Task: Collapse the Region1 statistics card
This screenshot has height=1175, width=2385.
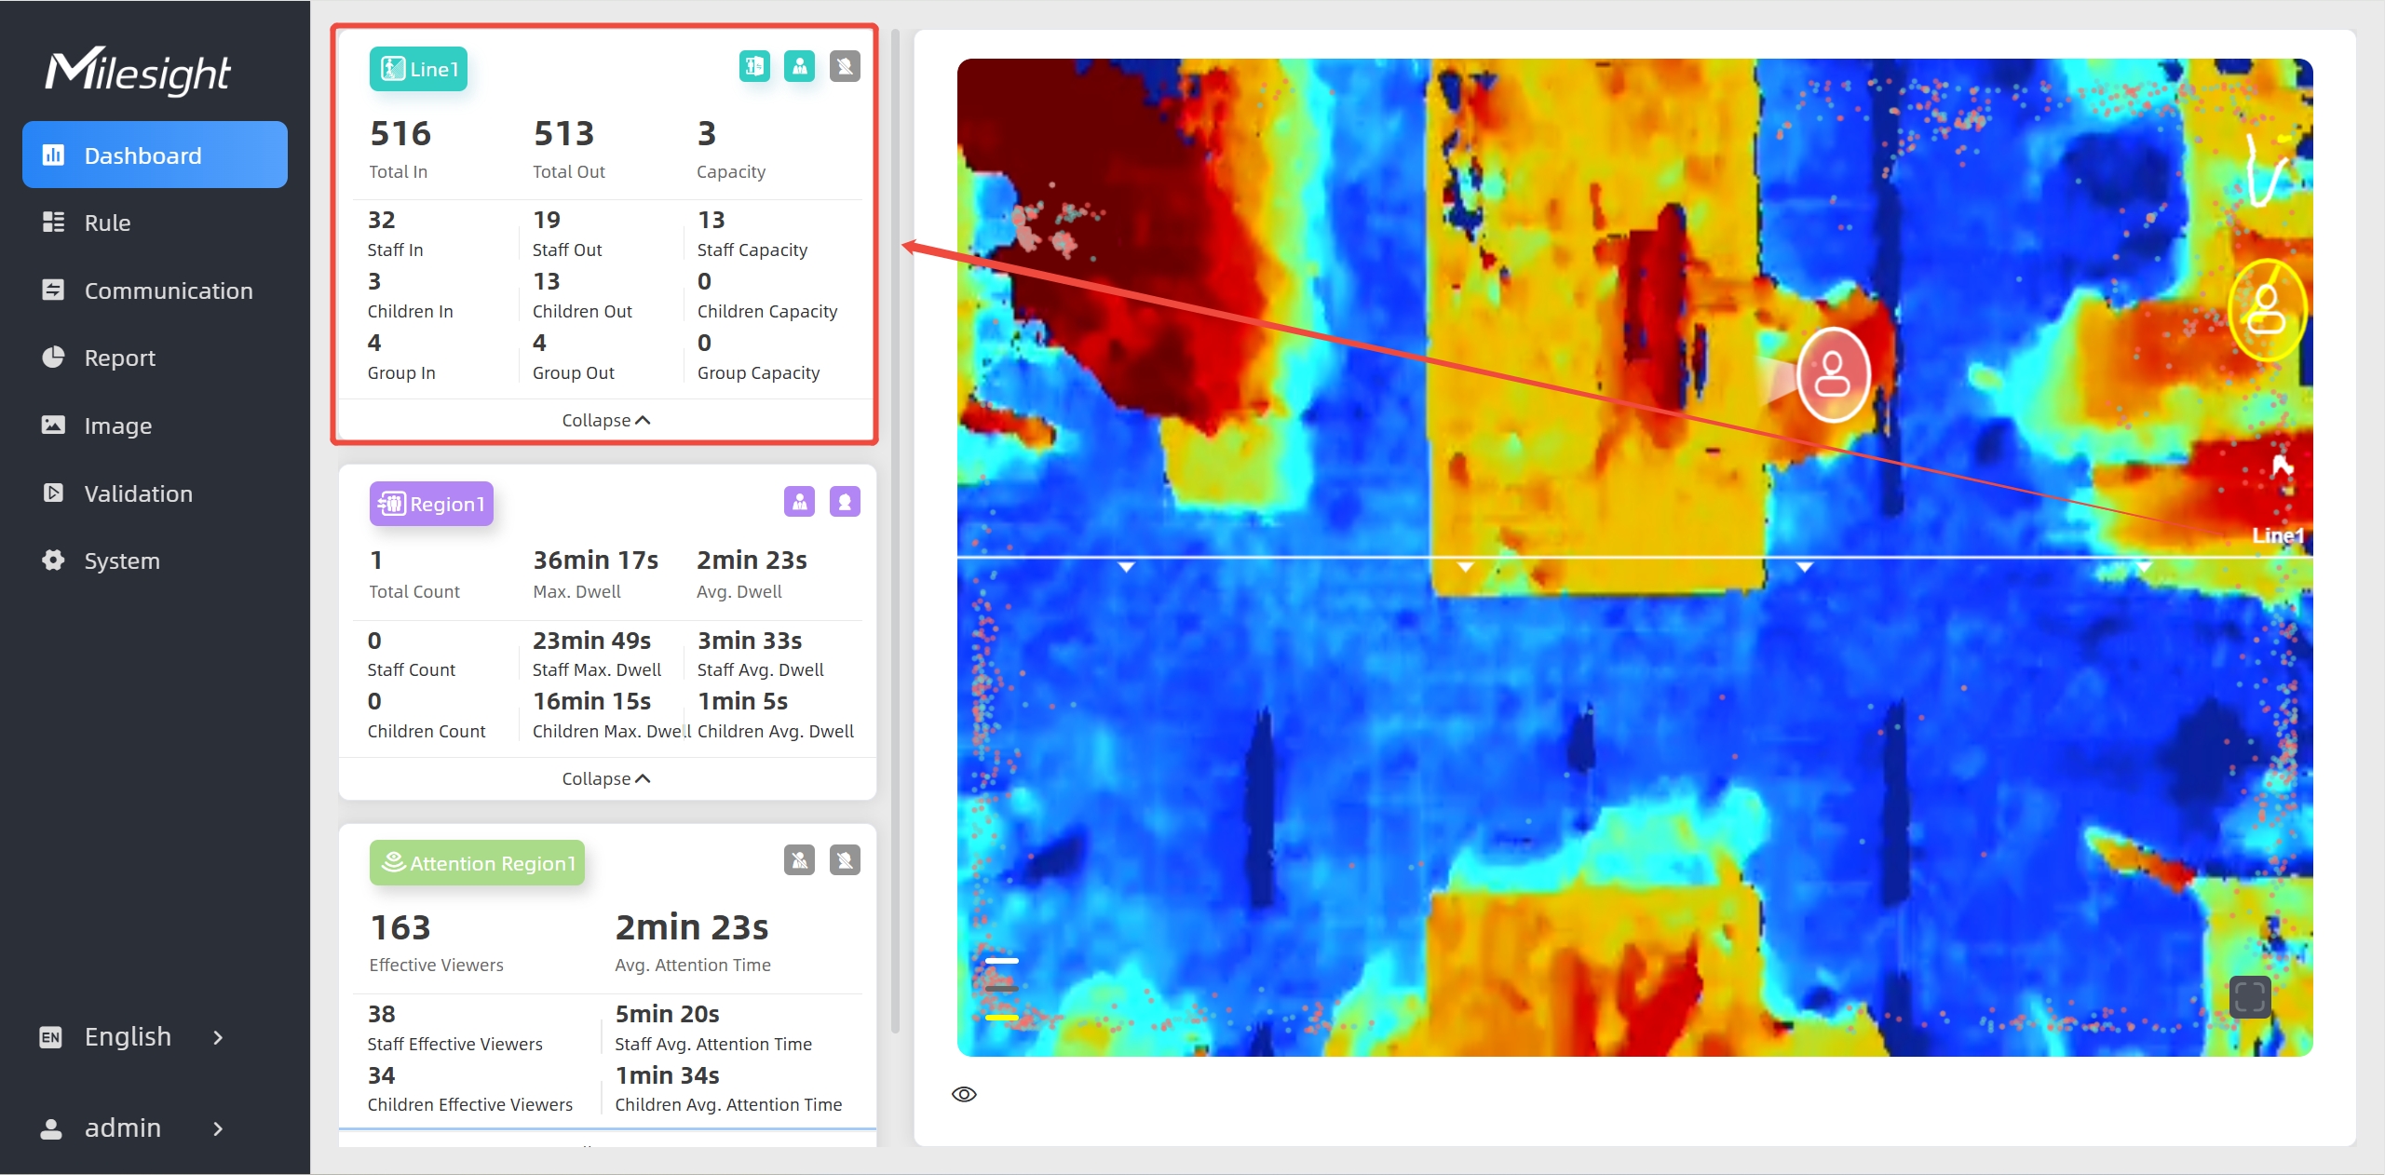Action: tap(605, 778)
